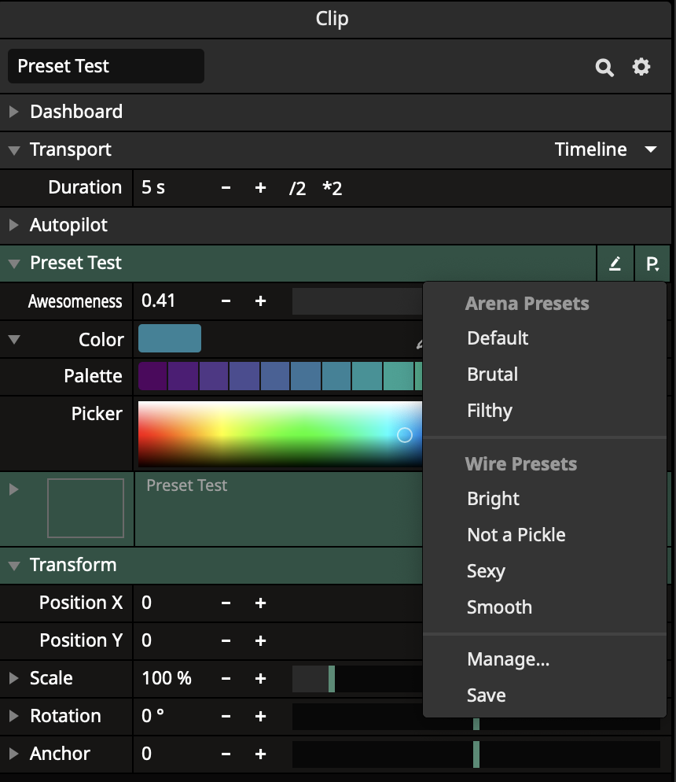Screen dimensions: 676x782
Task: Click the search magnifier icon
Action: (x=604, y=68)
